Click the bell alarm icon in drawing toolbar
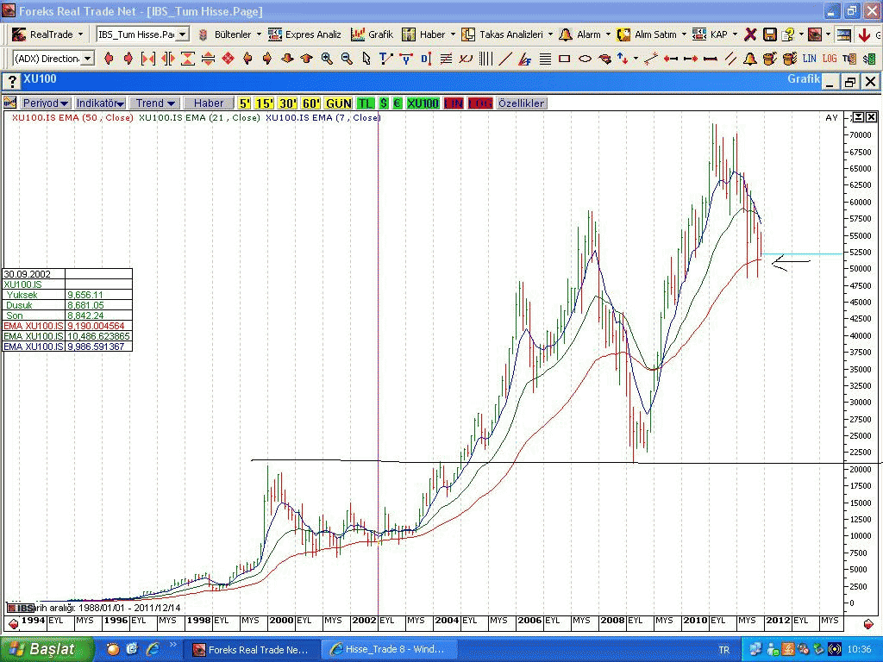Viewport: 883px width, 662px height. [749, 59]
